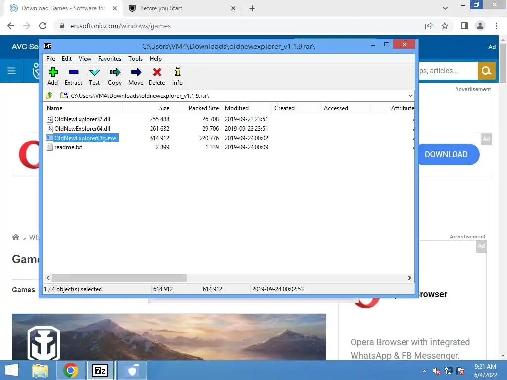507x380 pixels.
Task: Click the Chrome address bar URL
Action: click(x=120, y=26)
